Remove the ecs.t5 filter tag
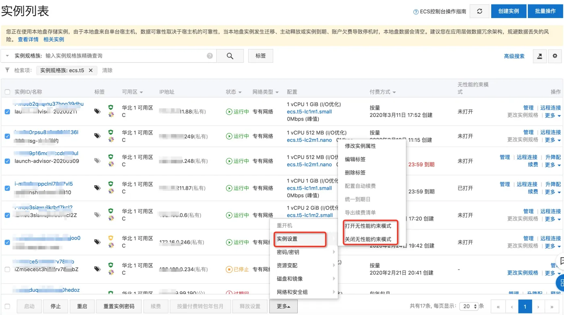The width and height of the screenshot is (564, 315). (91, 70)
